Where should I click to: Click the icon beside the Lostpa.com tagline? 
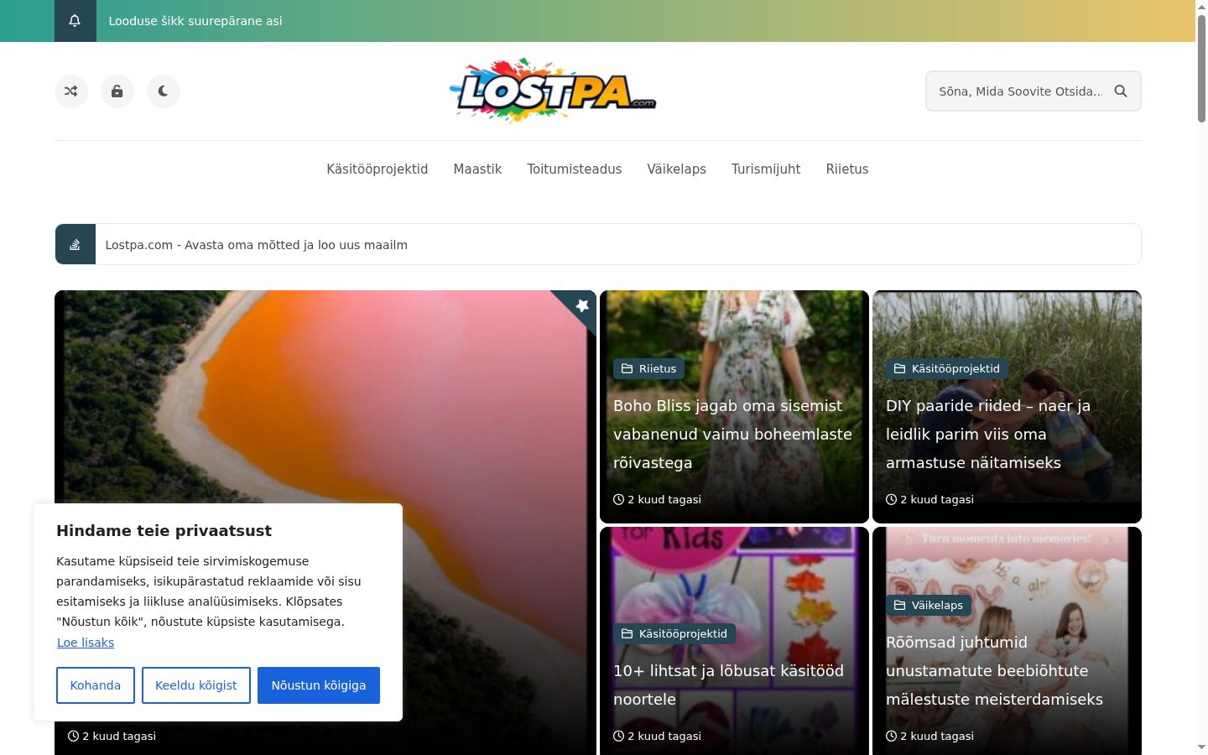[x=75, y=244]
